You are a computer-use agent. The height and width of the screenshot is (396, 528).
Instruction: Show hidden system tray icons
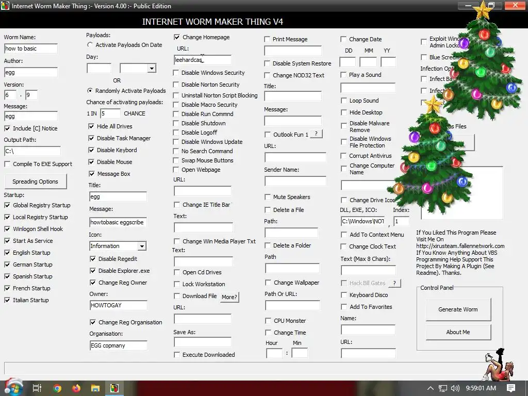[431, 388]
